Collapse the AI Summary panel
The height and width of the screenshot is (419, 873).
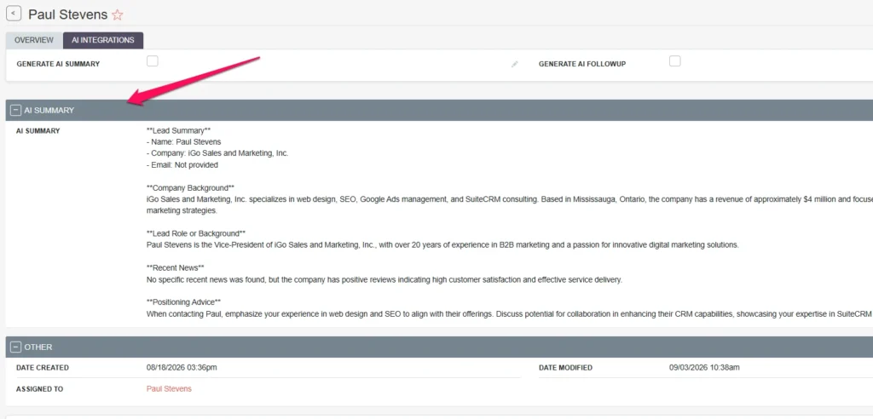click(15, 110)
